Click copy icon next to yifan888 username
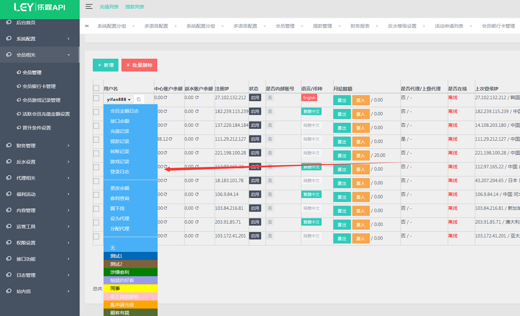 (139, 99)
